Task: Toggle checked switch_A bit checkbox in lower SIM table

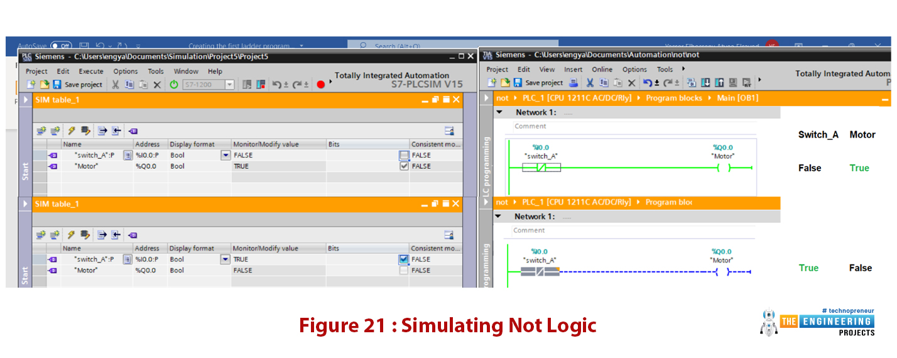Action: pos(404,259)
